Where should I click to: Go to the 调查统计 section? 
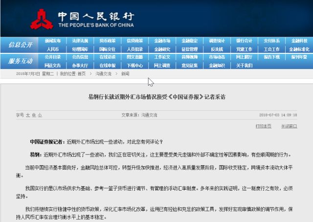(217, 41)
